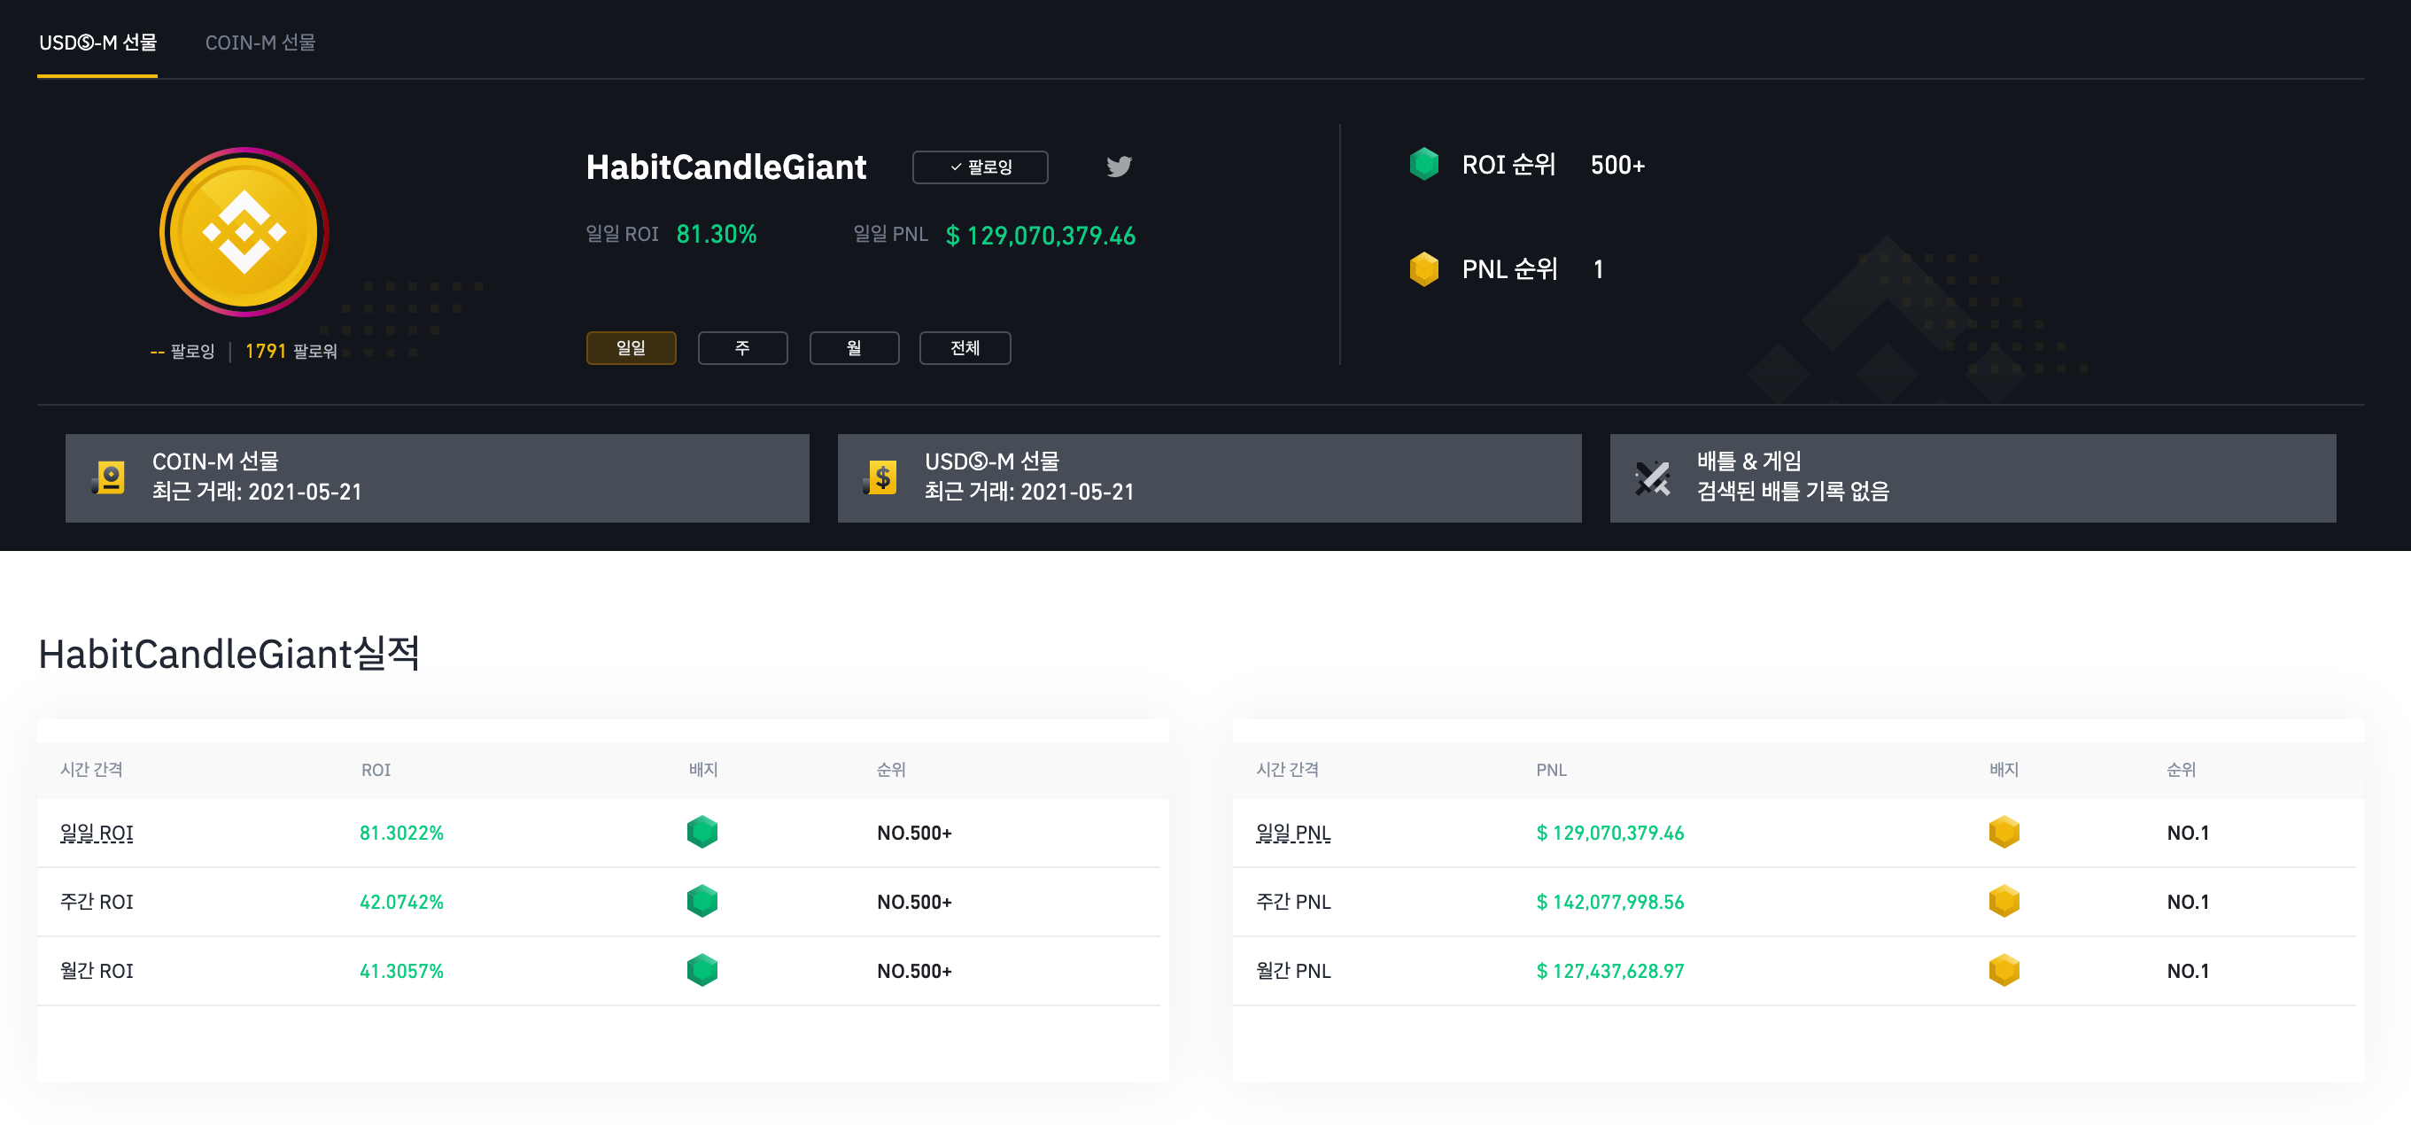Image resolution: width=2411 pixels, height=1125 pixels.
Task: Click the COIN-M futures card icon
Action: (x=110, y=477)
